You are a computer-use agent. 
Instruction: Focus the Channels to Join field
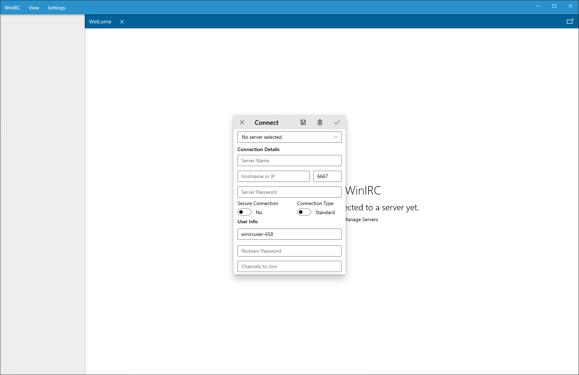pyautogui.click(x=289, y=266)
